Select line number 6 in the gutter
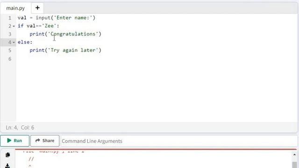The width and height of the screenshot is (299, 168). click(x=10, y=59)
